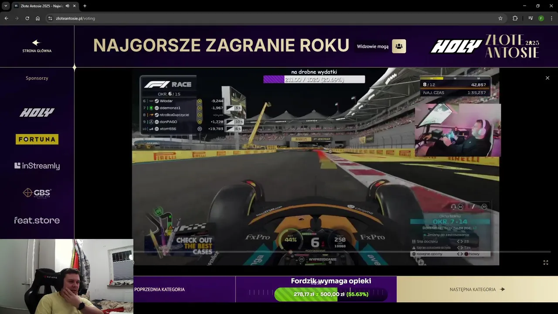Open the GBS sponsor logo

tap(37, 193)
